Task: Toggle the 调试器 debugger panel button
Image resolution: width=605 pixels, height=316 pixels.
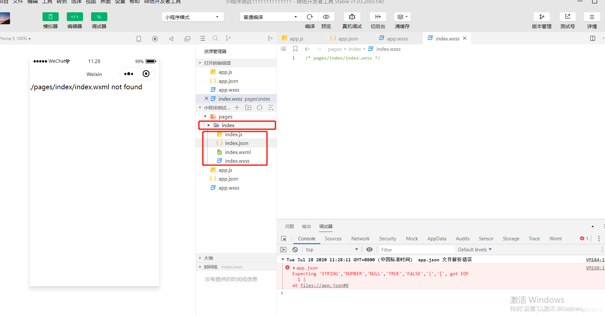Action: 99,17
